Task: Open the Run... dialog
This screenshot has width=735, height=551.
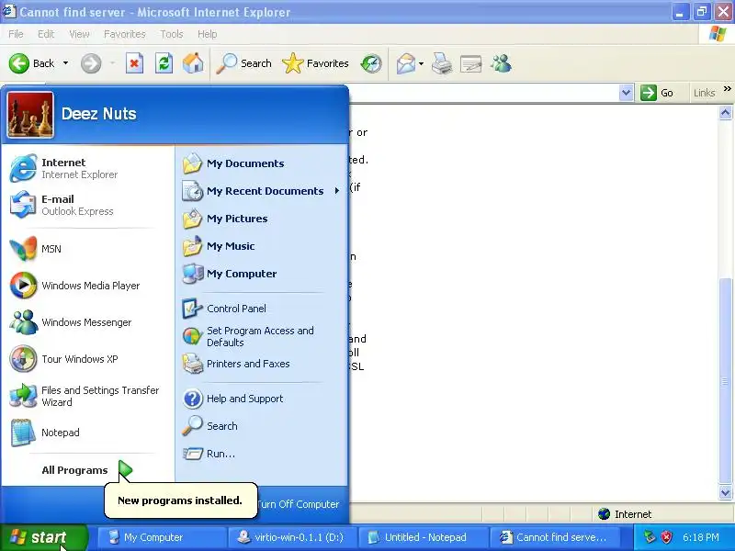Action: pos(261,454)
